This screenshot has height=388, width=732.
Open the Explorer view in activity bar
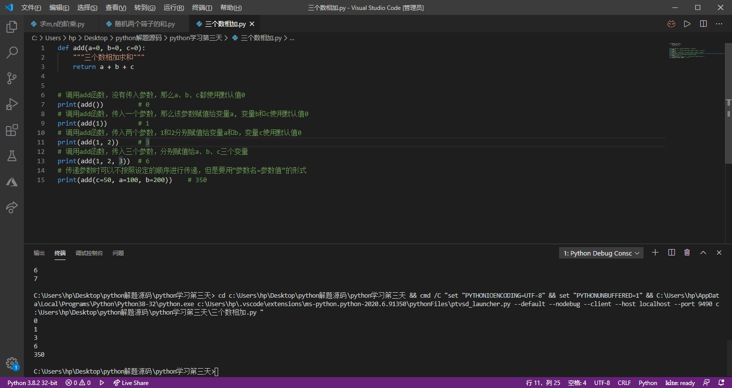click(12, 26)
